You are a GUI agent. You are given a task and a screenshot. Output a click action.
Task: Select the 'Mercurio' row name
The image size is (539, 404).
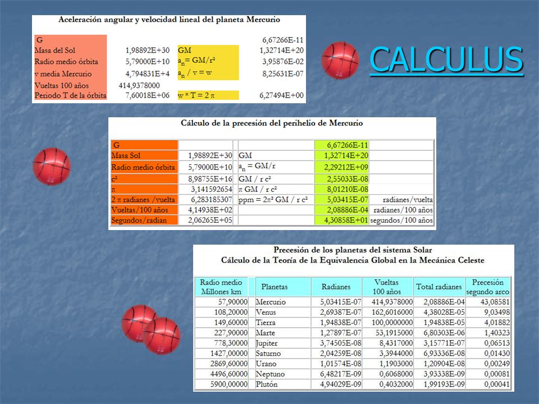point(271,302)
